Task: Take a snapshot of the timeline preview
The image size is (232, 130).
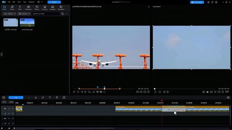Action: click(x=204, y=92)
